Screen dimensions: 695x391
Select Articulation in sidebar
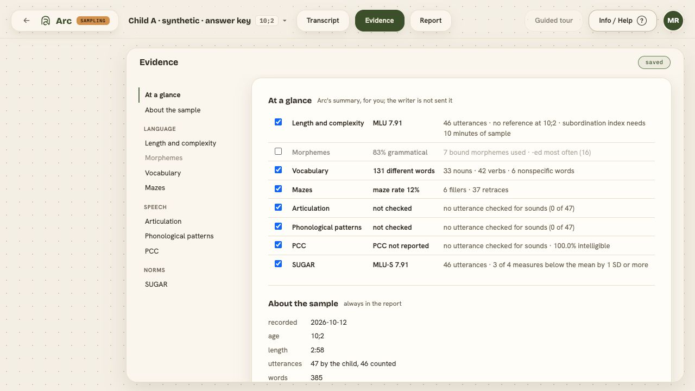[163, 222]
